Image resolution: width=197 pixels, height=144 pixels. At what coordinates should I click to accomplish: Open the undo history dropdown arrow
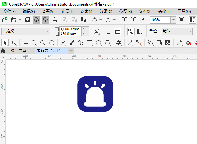(101, 20)
